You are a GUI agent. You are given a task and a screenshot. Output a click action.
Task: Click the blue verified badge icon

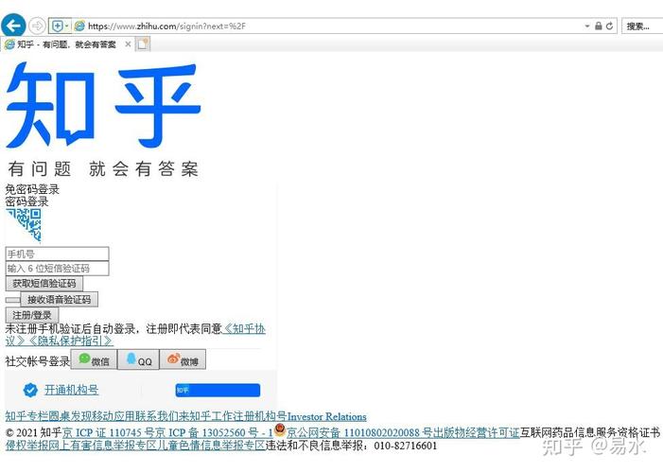click(30, 390)
